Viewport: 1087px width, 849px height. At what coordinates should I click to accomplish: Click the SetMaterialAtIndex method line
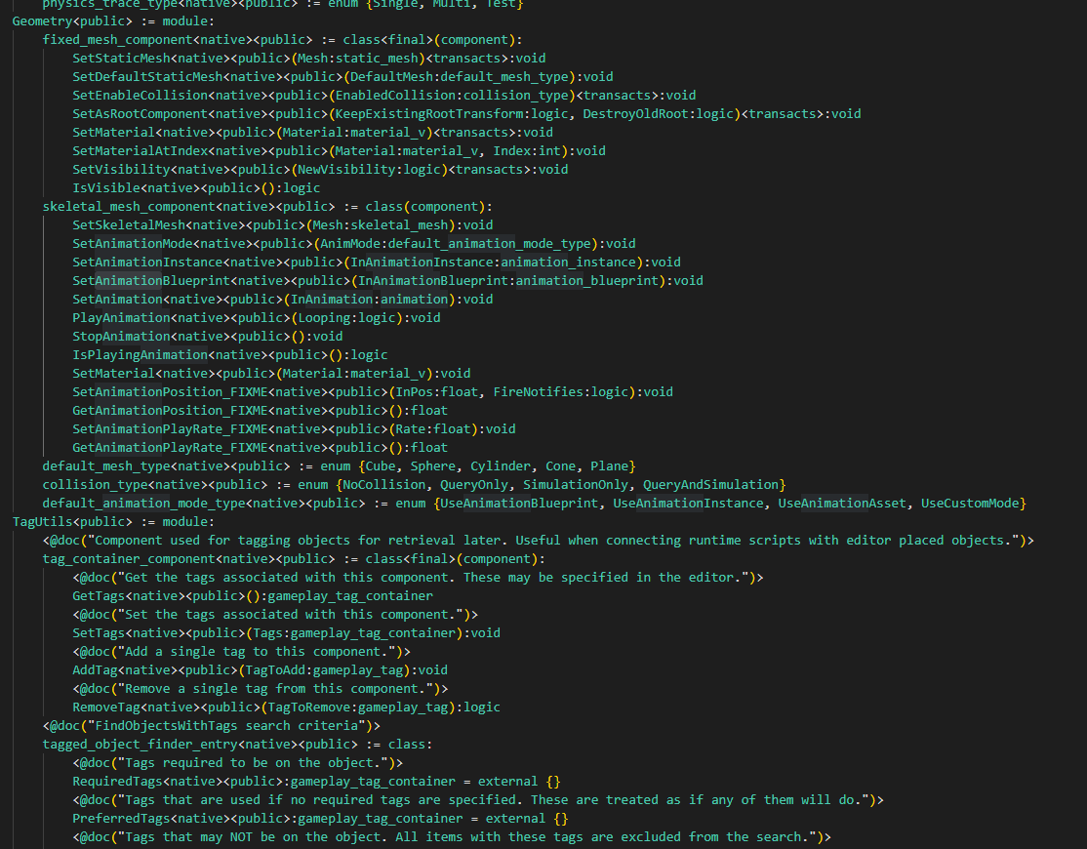(x=339, y=151)
